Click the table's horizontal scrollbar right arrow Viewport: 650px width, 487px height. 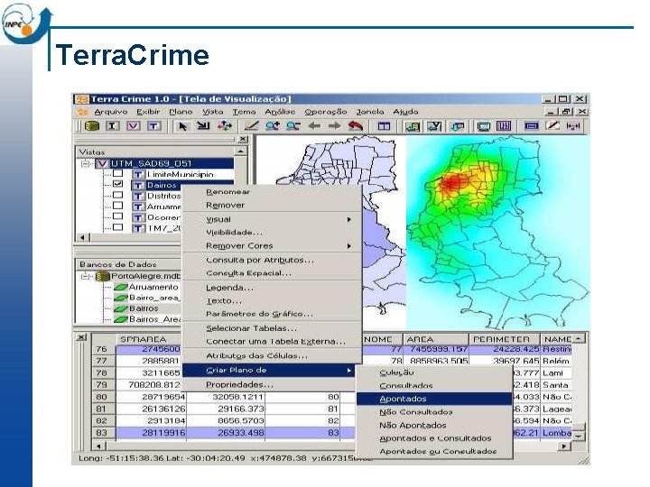pos(563,446)
